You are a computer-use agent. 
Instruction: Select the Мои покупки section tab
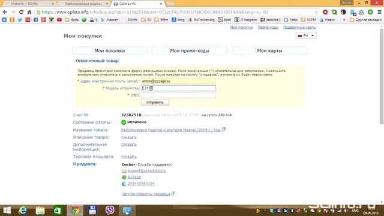click(110, 50)
